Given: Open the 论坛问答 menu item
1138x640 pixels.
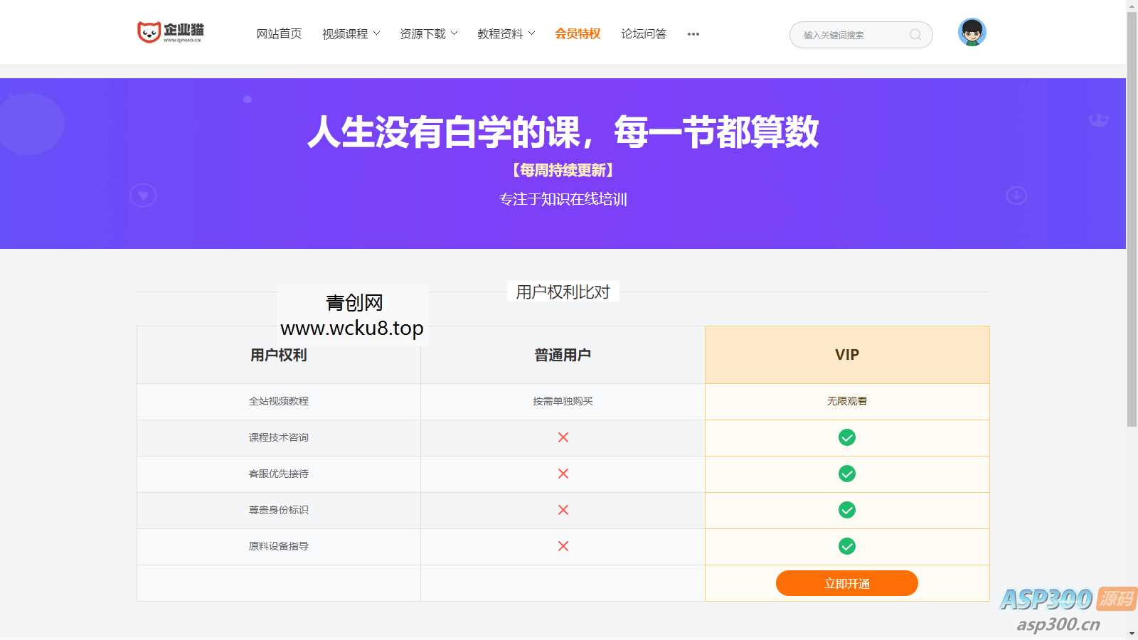Looking at the screenshot, I should (644, 33).
